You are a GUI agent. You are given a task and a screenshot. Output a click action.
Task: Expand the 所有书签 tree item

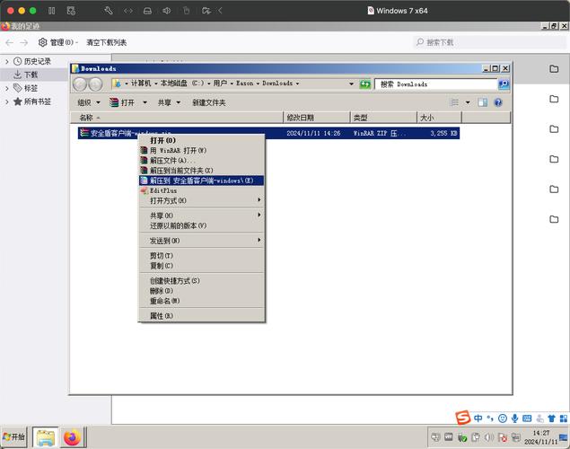tap(7, 101)
